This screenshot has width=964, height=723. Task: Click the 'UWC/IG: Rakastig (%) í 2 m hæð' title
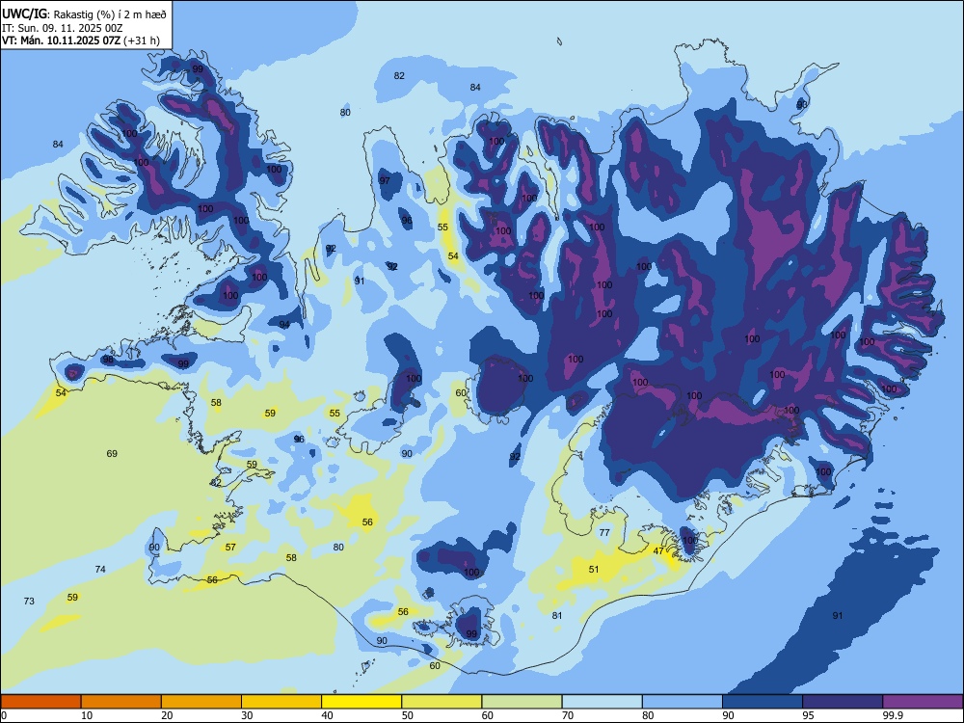pyautogui.click(x=84, y=14)
